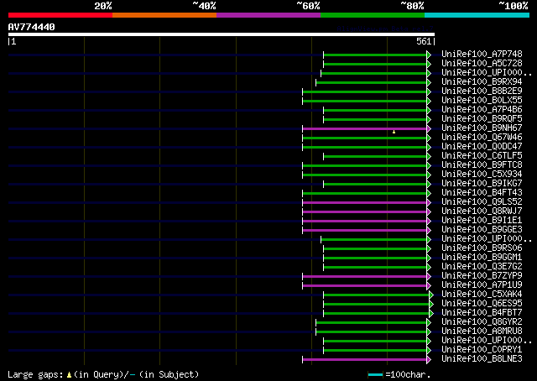
Task: Select the UniRef100_A7P1U9 label
Action: click(482, 285)
